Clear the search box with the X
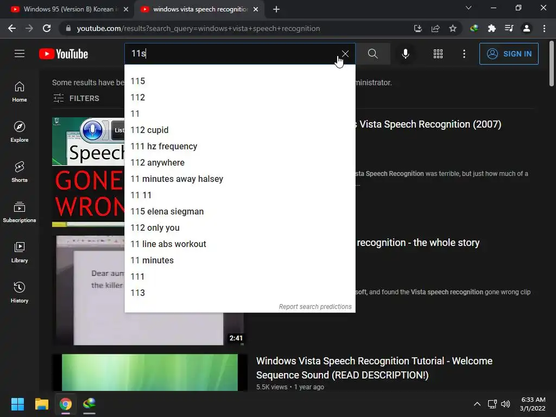The height and width of the screenshot is (417, 556). click(345, 54)
